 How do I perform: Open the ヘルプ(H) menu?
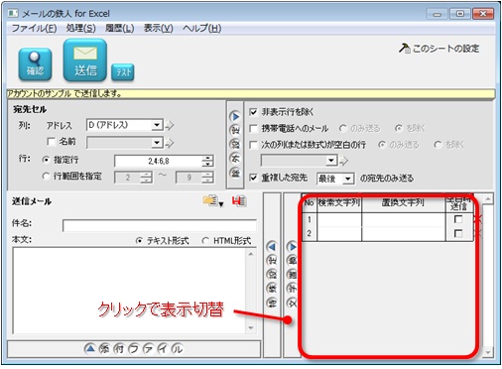[x=201, y=29]
